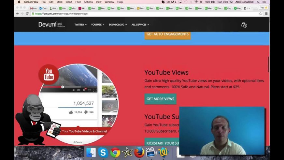Expand the ALL SERVICES nav dropdown
284x160 pixels.
tap(140, 25)
